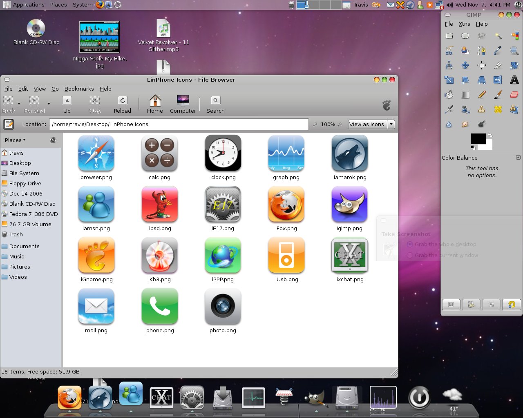Select GIMP Pencil tool
The image size is (523, 418).
coord(482,95)
